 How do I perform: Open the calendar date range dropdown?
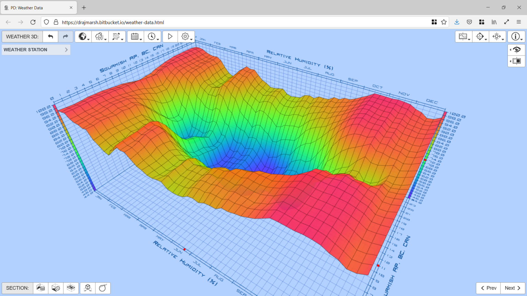pyautogui.click(x=135, y=37)
